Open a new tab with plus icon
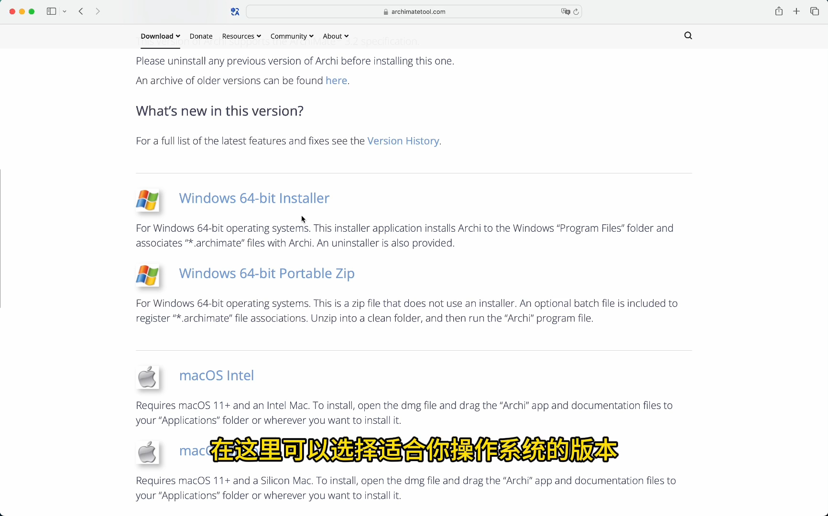Viewport: 828px width, 516px height. (x=796, y=11)
